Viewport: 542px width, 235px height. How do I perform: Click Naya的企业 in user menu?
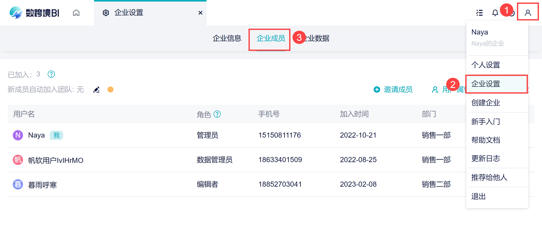[x=488, y=43]
